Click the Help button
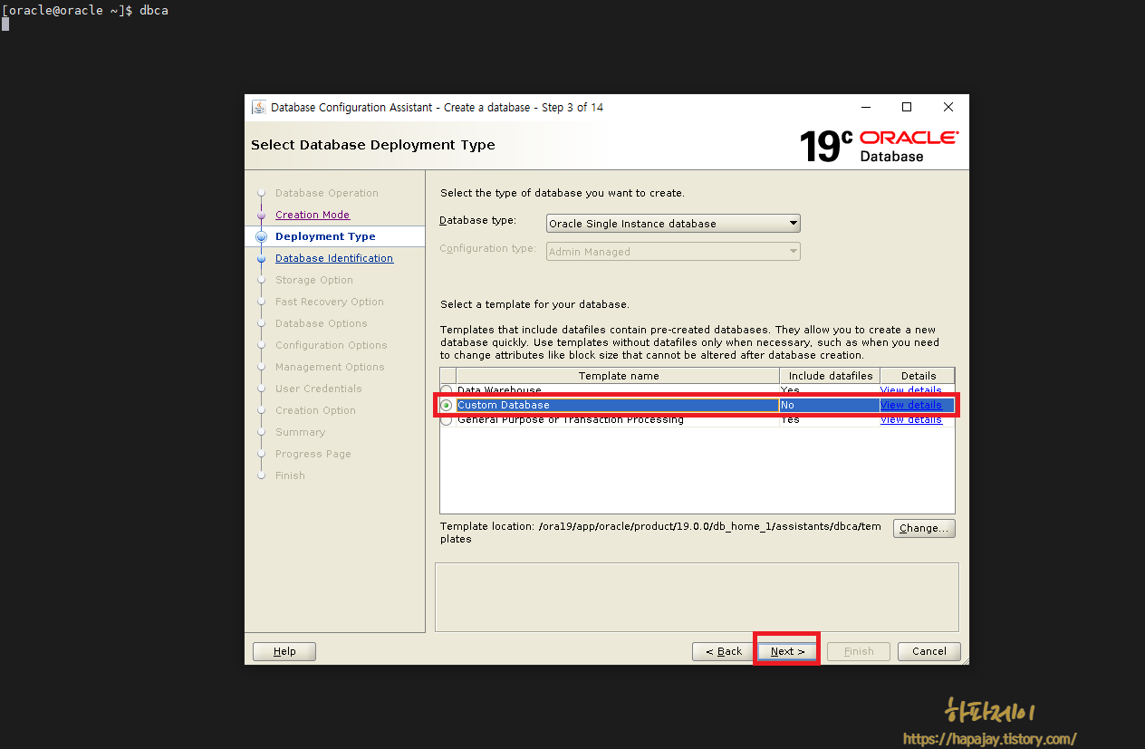 (284, 651)
